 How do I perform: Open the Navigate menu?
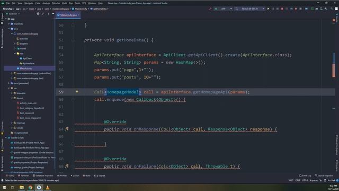(28, 3)
